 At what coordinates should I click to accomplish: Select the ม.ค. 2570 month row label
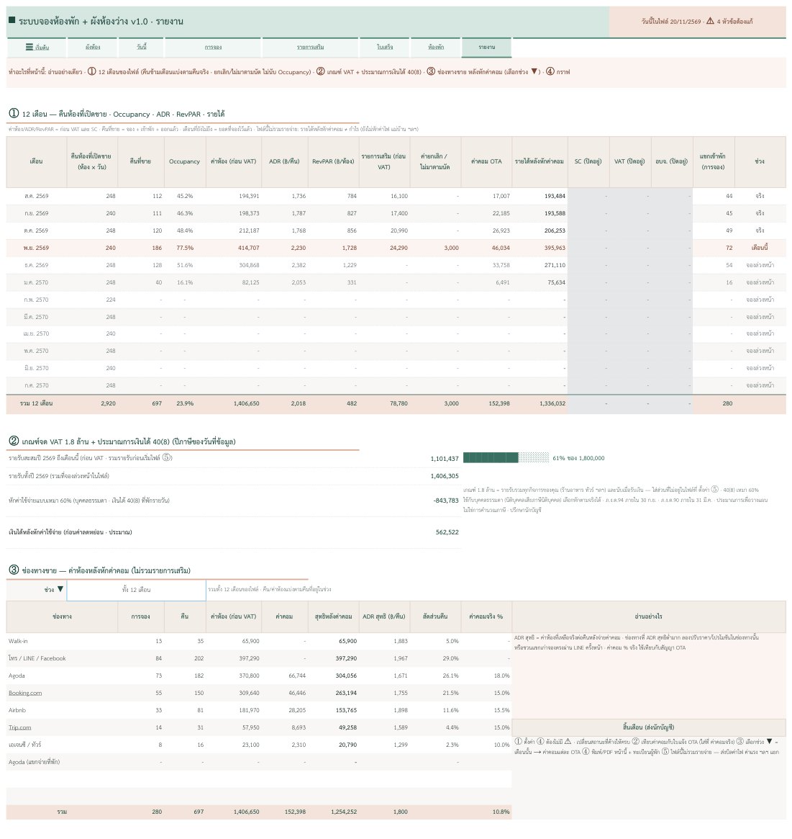[x=37, y=282]
